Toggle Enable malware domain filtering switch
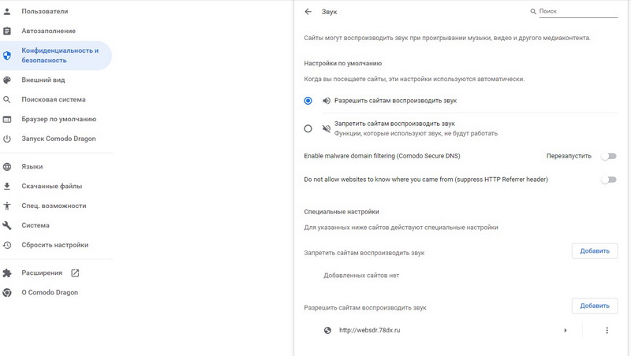Image resolution: width=631 pixels, height=356 pixels. click(608, 156)
